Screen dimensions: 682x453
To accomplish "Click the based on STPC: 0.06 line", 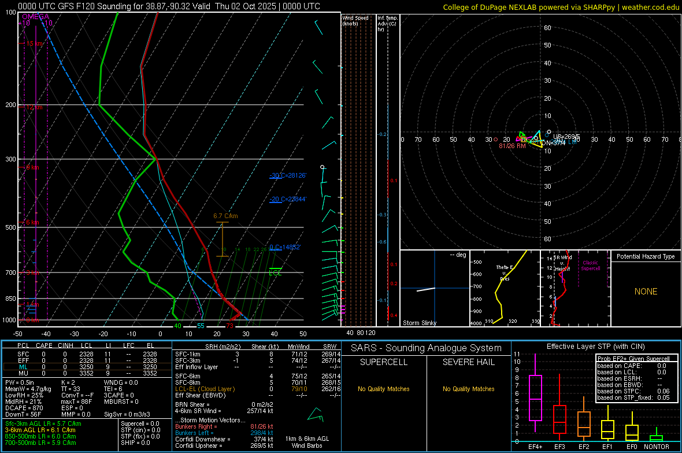I will 633,391.
